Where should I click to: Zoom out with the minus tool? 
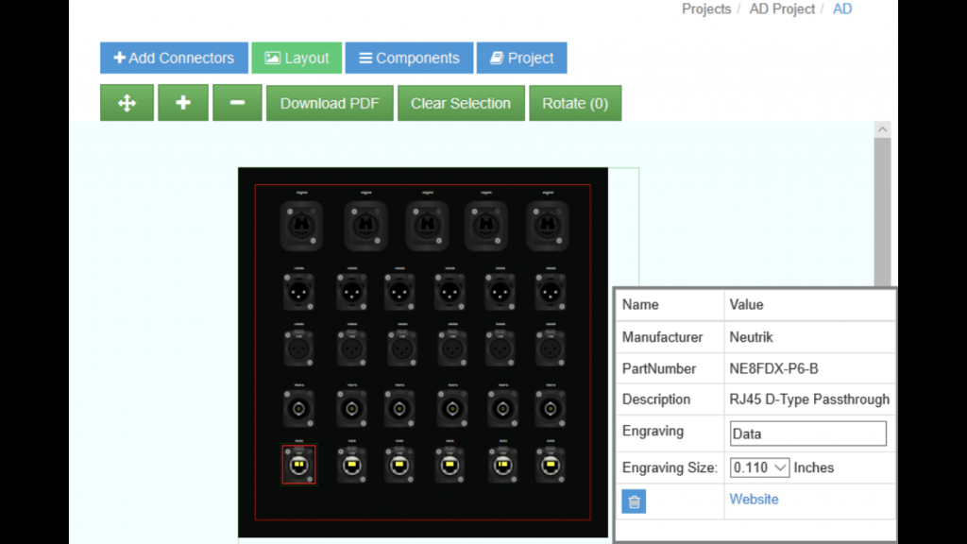point(237,102)
